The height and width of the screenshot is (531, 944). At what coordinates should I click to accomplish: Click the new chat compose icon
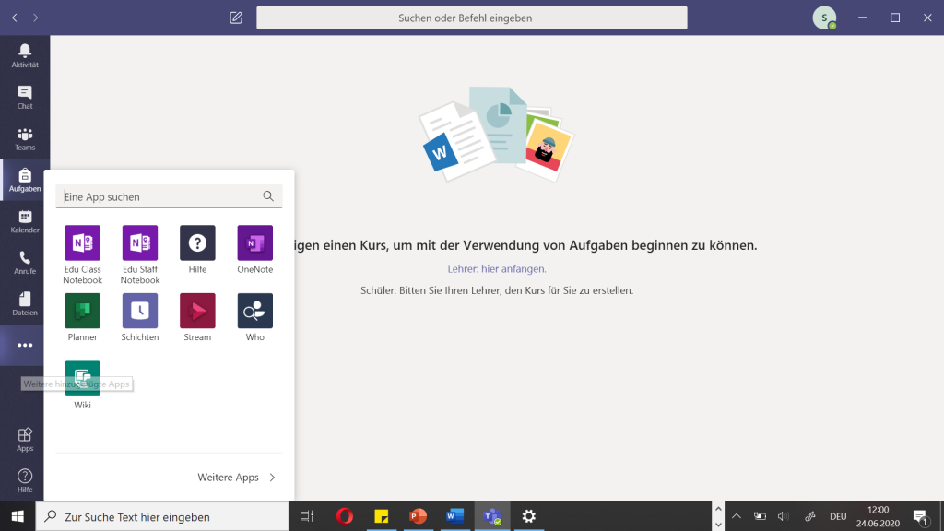click(x=236, y=18)
